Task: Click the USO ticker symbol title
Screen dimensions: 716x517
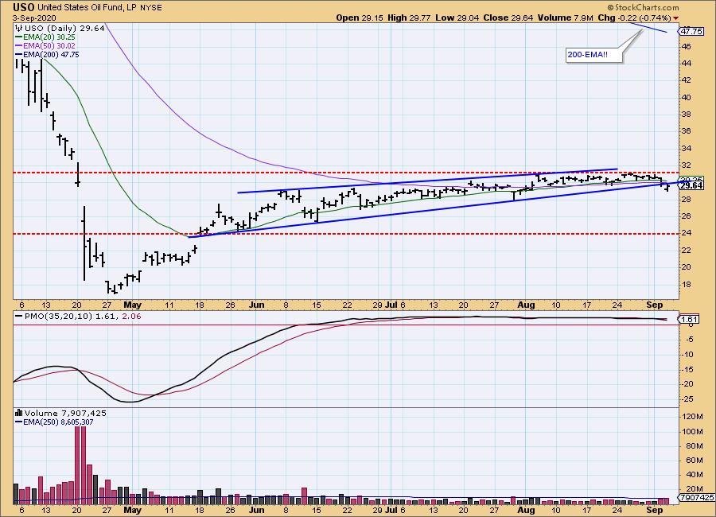Action: pyautogui.click(x=24, y=7)
